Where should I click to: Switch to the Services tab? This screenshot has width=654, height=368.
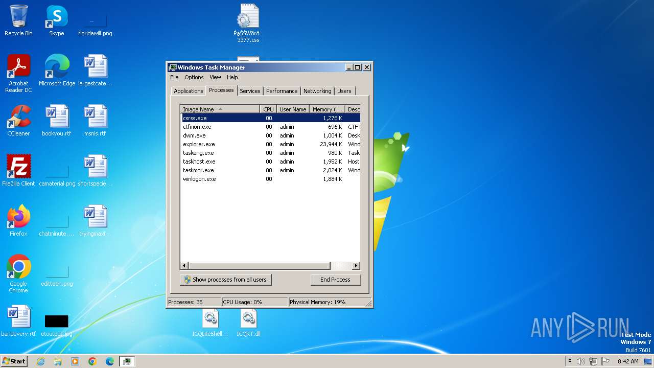point(250,91)
